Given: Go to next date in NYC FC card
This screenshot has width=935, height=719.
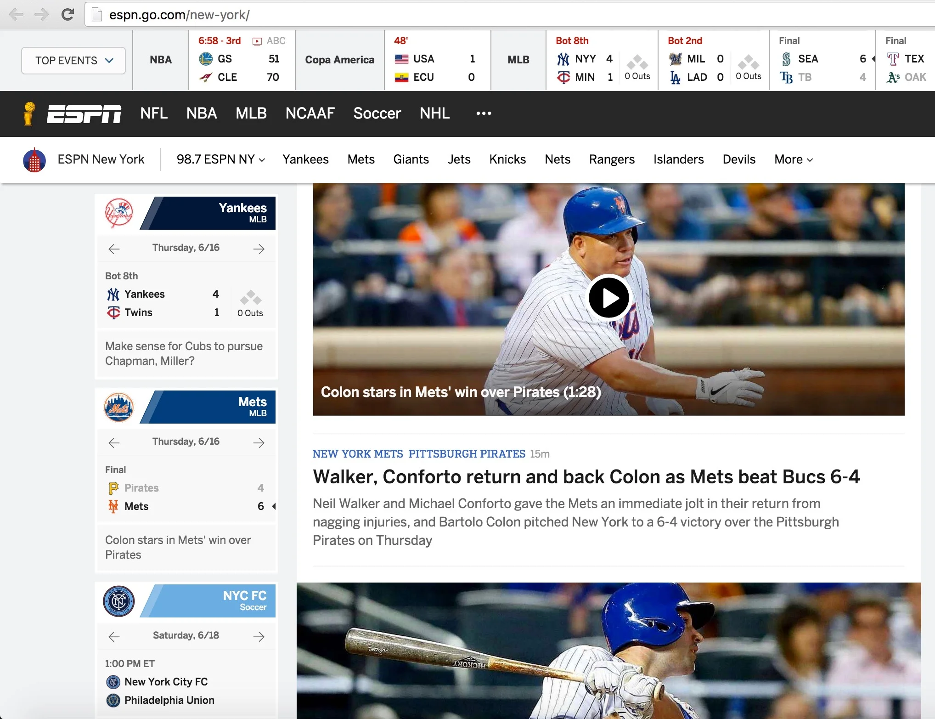Looking at the screenshot, I should [x=259, y=636].
